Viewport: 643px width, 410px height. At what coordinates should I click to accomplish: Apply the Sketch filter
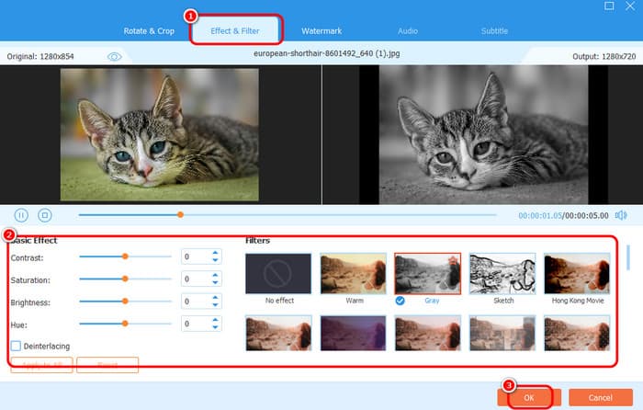(502, 273)
